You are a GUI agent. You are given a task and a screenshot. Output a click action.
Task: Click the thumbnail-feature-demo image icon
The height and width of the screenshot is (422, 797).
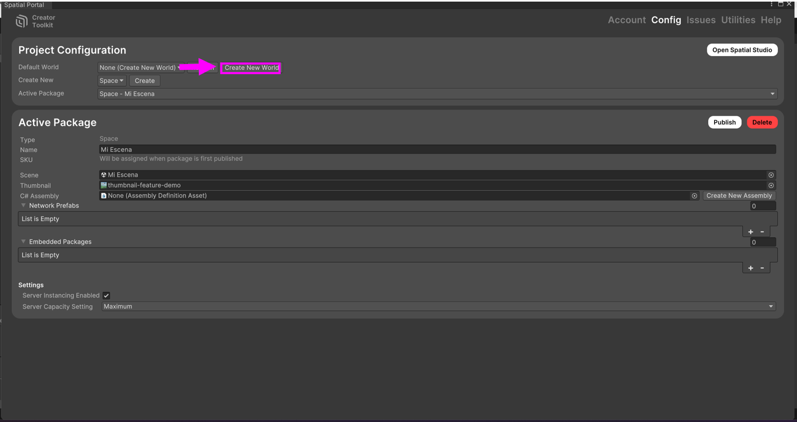[x=104, y=185]
